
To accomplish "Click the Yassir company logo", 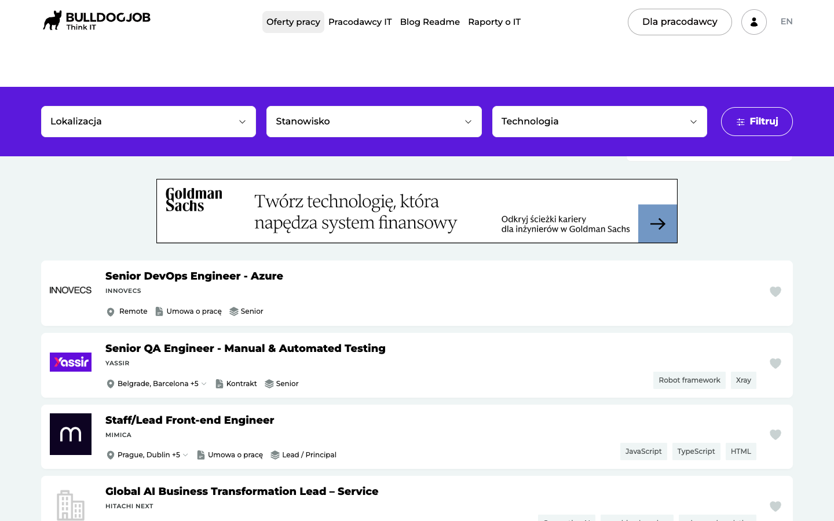I will coord(71,362).
